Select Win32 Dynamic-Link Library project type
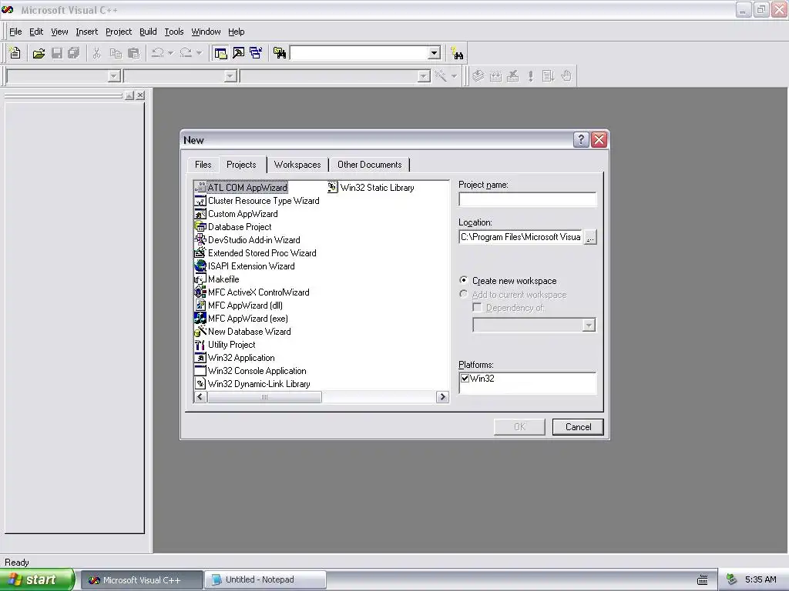This screenshot has width=789, height=591. click(253, 384)
